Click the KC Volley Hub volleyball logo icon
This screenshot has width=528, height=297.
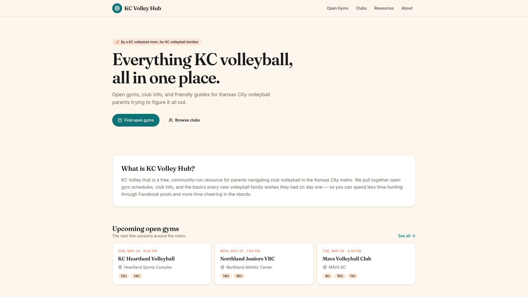[x=117, y=8]
